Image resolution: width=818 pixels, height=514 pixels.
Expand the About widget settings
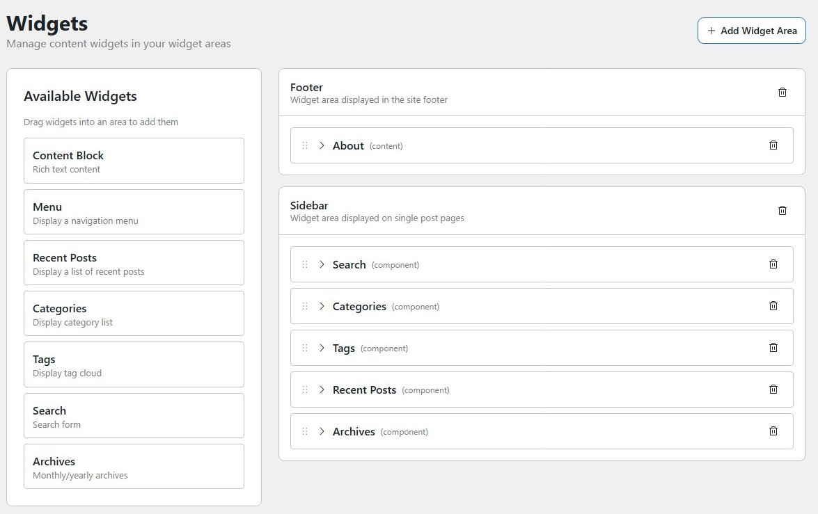click(322, 145)
